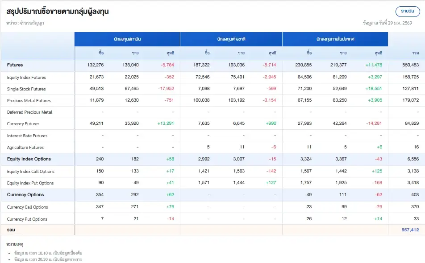Click the นักลงทุนต่างชาติ column group header
This screenshot has height=263, width=425.
tap(231, 39)
